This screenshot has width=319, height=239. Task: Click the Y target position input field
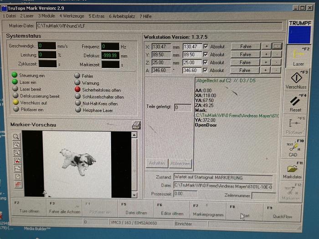(192, 55)
